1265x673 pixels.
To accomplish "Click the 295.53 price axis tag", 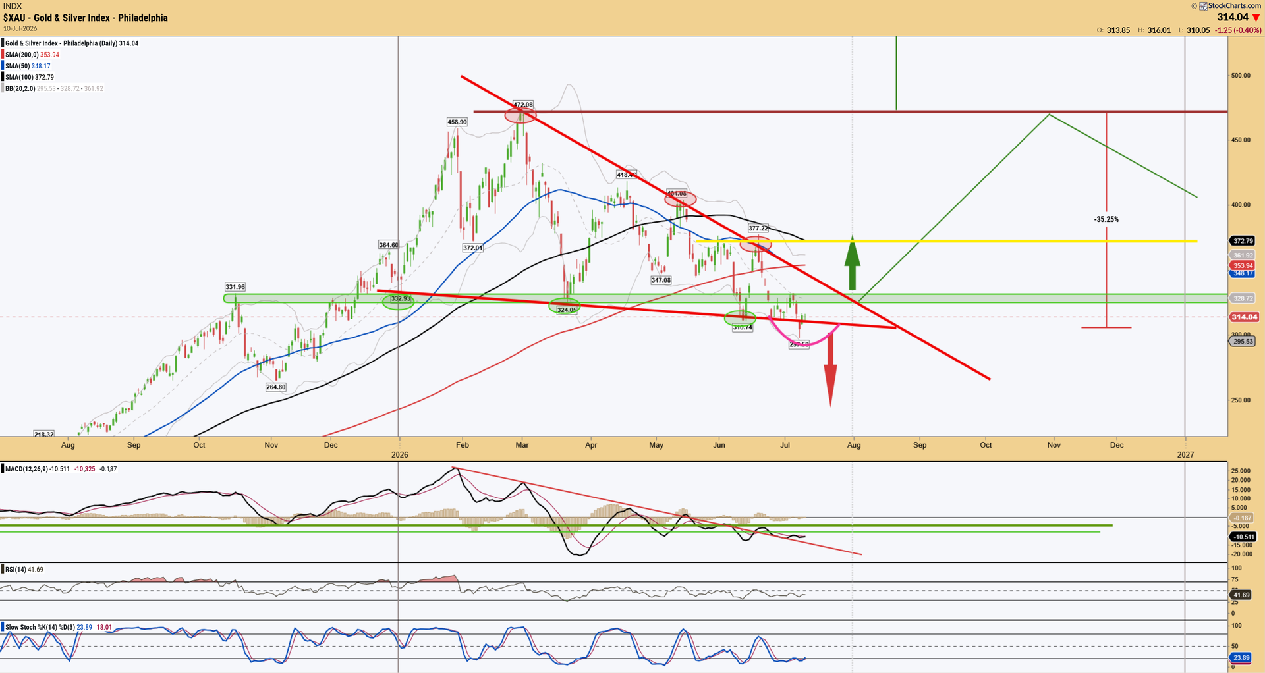I will [1243, 342].
